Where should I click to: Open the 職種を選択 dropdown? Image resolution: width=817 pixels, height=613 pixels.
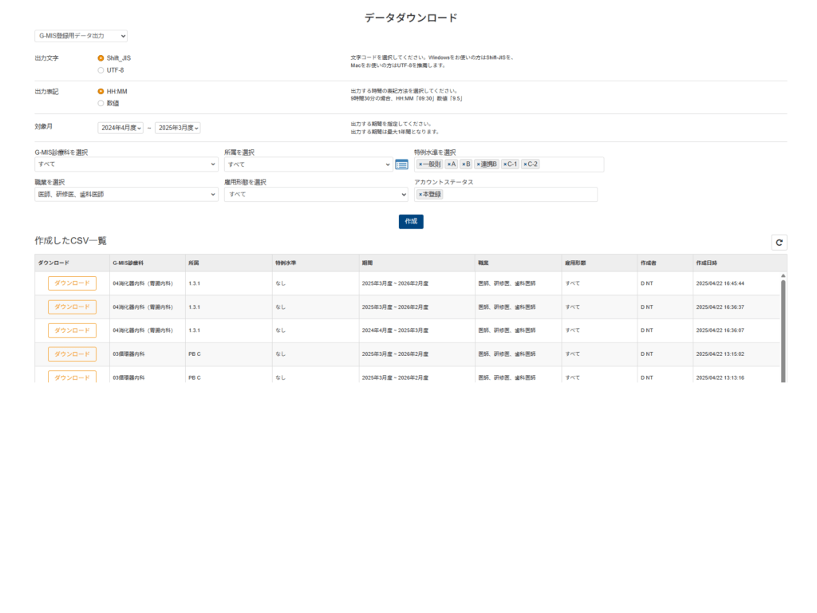126,195
